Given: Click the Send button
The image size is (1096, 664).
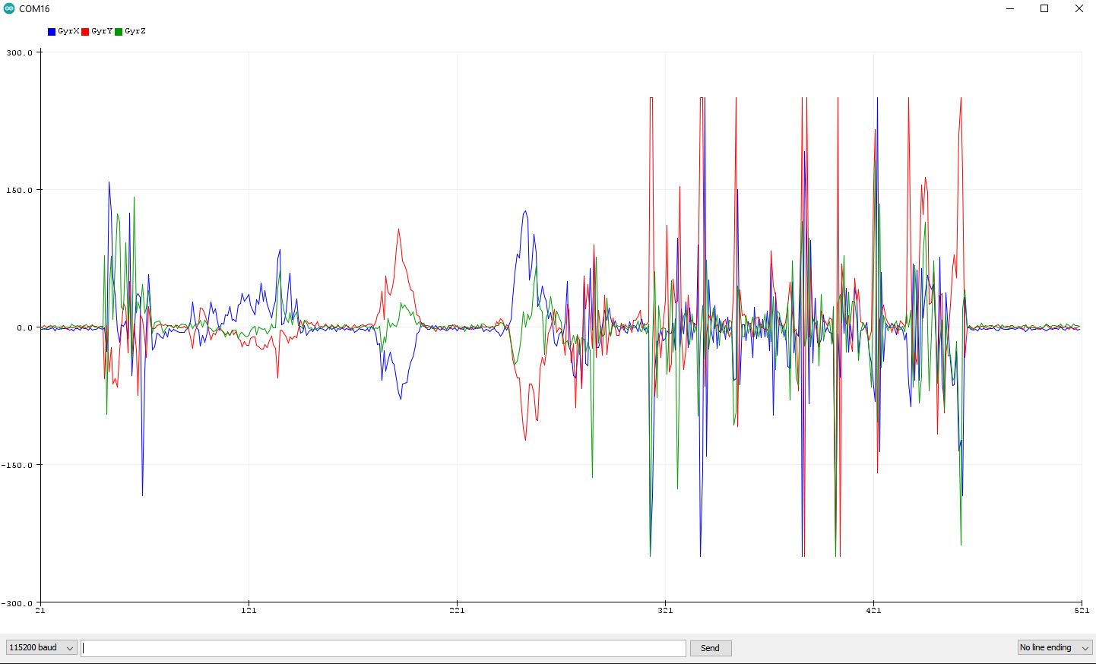Looking at the screenshot, I should (710, 648).
